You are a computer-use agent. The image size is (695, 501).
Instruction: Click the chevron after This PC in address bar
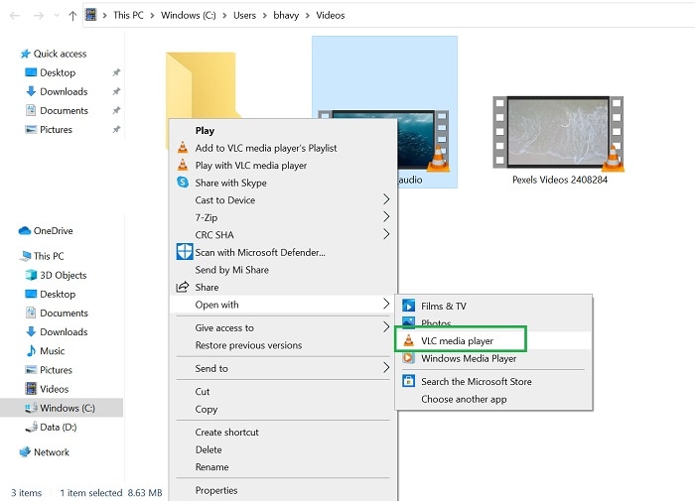coord(152,16)
